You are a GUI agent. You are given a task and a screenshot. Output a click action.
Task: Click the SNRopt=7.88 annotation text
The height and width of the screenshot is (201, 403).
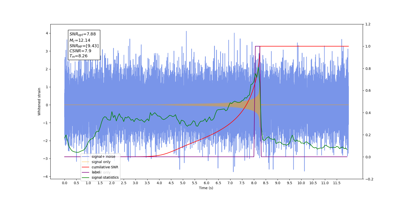tap(83, 34)
